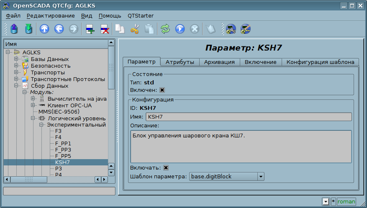This screenshot has width=367, height=208.
Task: Click the Логический уровень module icon
Action: click(x=42, y=118)
